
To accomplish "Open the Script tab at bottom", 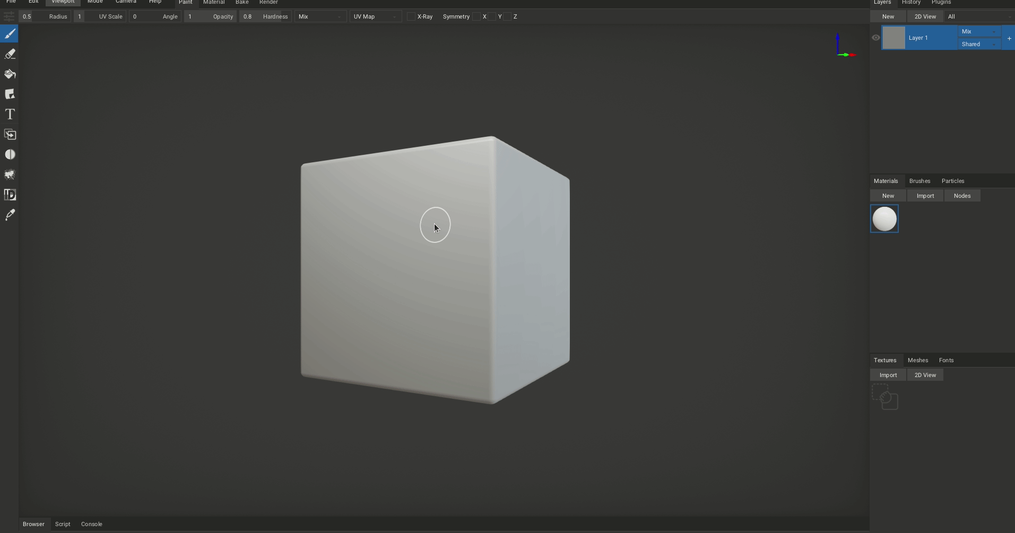I will click(x=63, y=524).
